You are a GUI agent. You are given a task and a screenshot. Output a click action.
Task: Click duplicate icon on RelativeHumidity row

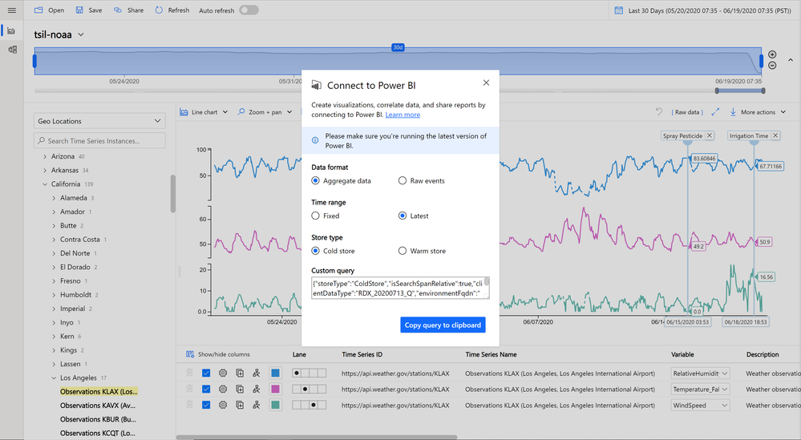tap(240, 373)
